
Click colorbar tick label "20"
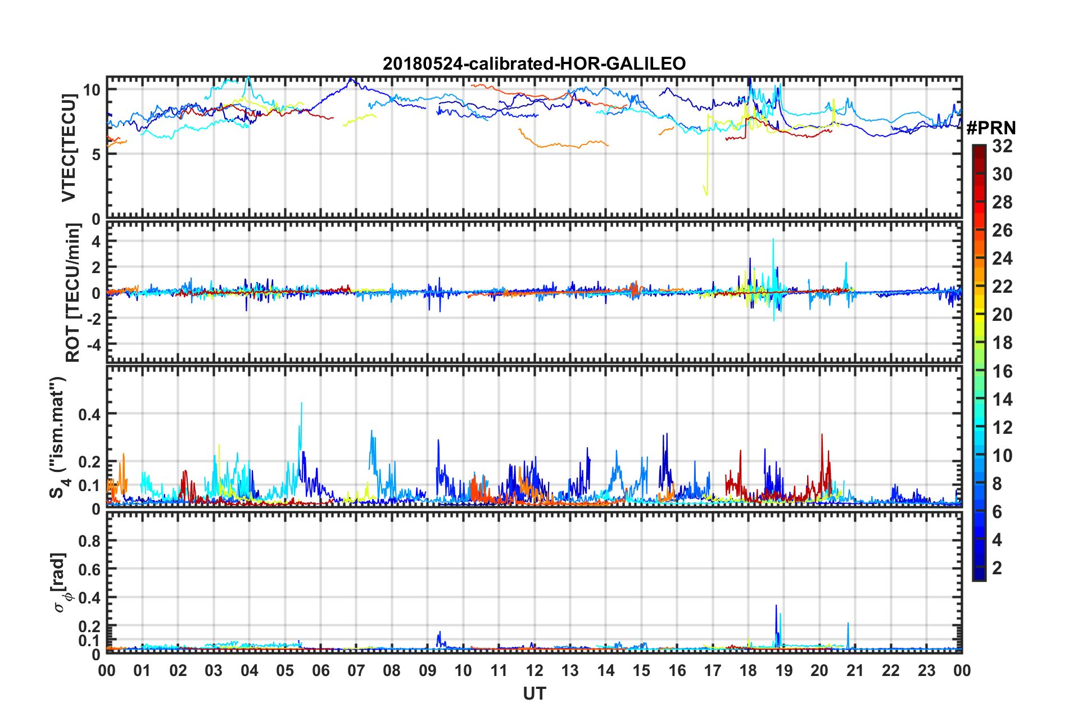click(1002, 315)
